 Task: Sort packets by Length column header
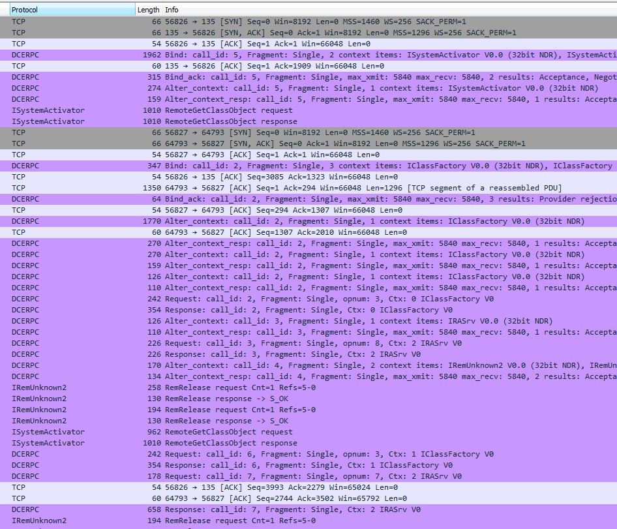coord(148,9)
